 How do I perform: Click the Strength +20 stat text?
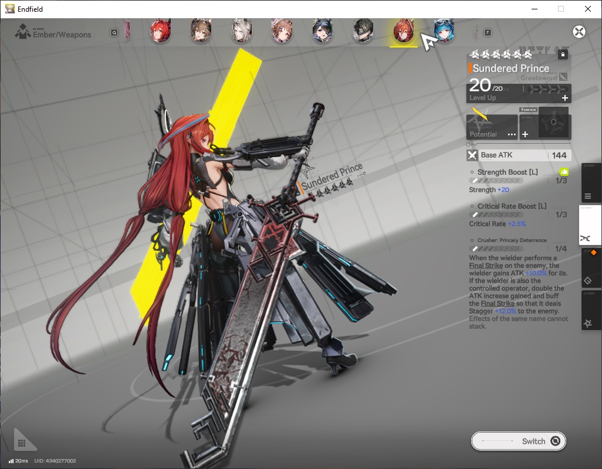489,189
